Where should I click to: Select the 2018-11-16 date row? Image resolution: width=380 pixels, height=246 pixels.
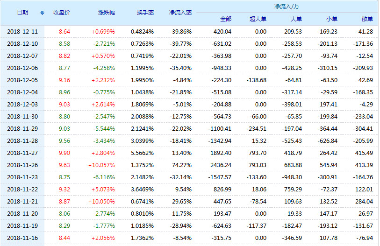(22, 238)
